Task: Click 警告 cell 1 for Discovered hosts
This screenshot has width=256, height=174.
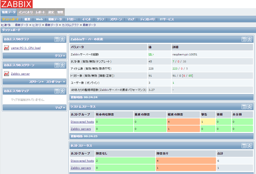Action: [x=208, y=122]
